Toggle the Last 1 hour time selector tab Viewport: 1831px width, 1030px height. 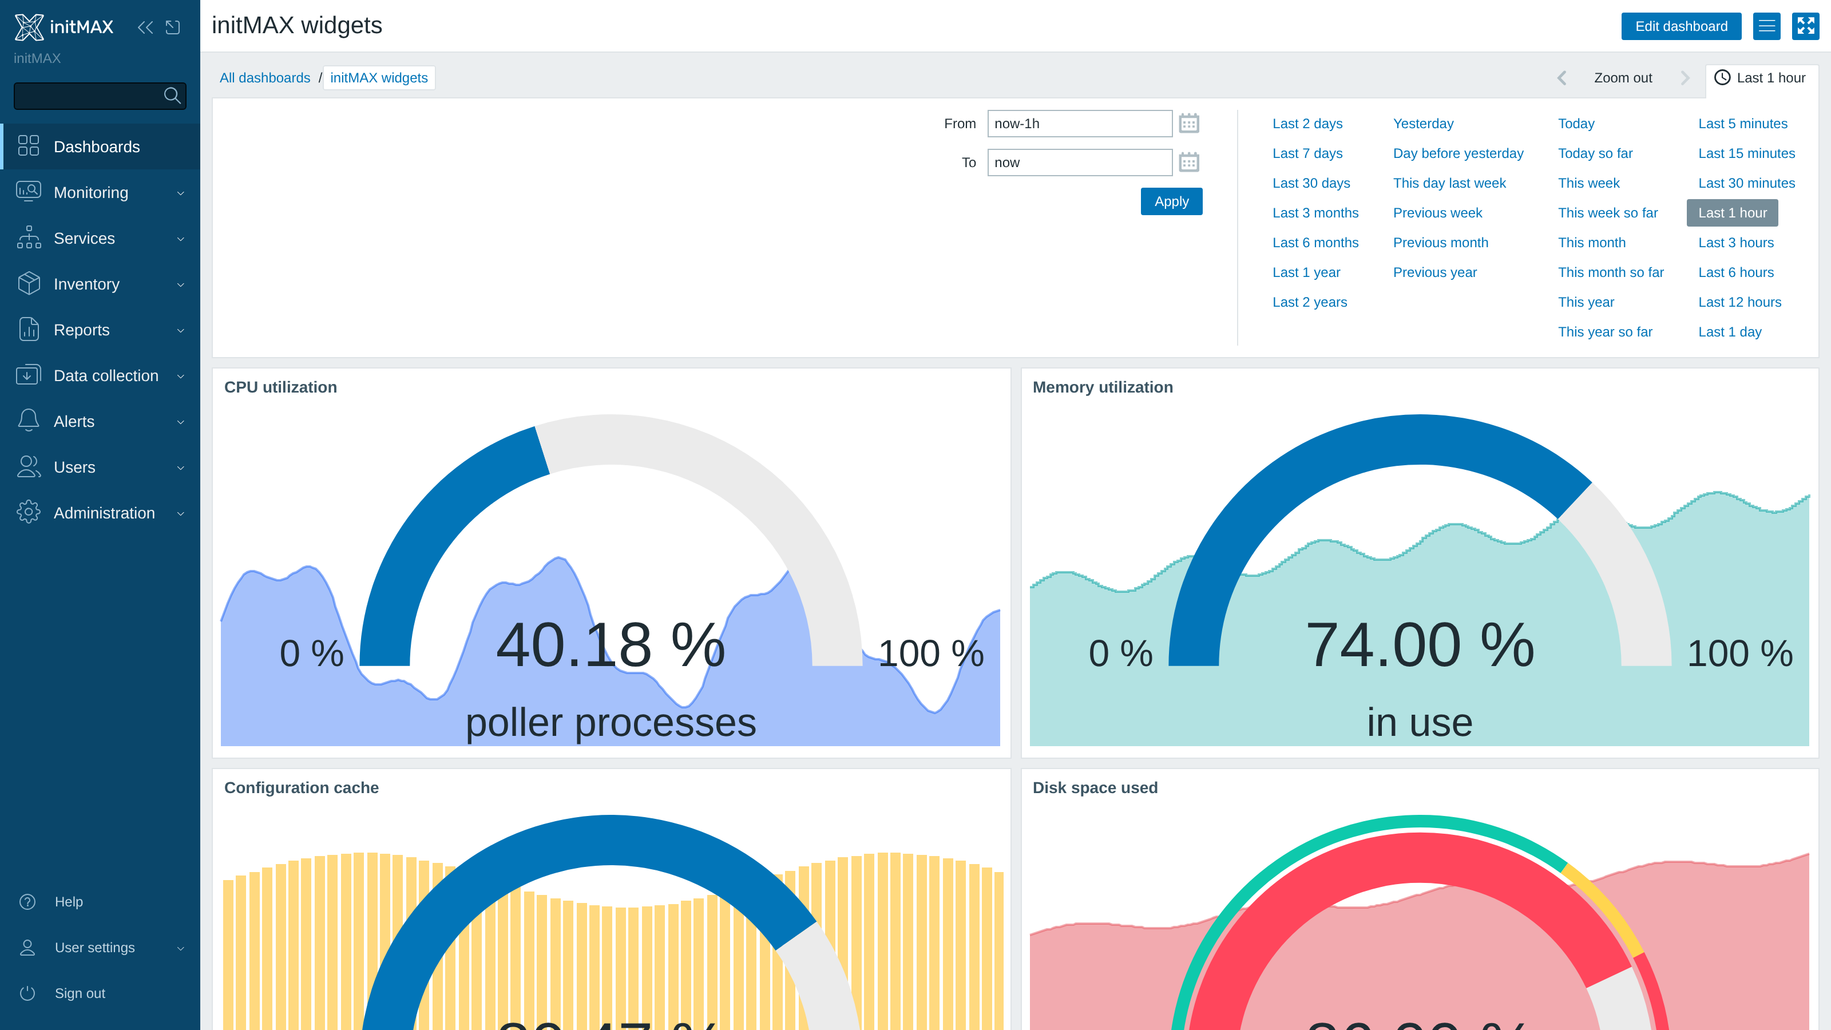(x=1761, y=78)
